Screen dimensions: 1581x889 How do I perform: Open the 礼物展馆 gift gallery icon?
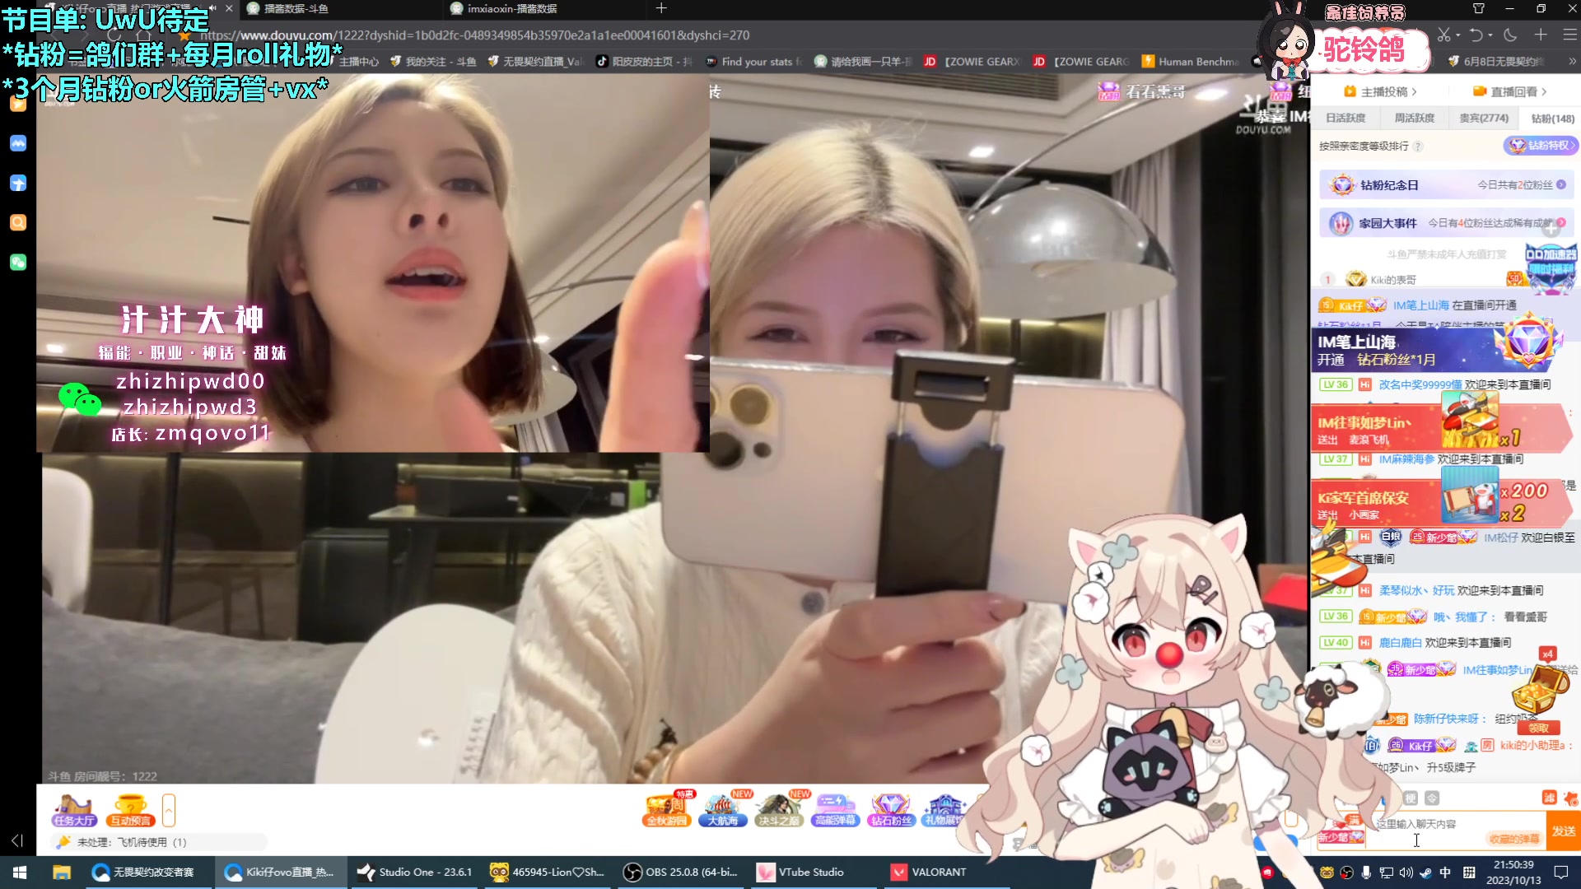tap(945, 810)
